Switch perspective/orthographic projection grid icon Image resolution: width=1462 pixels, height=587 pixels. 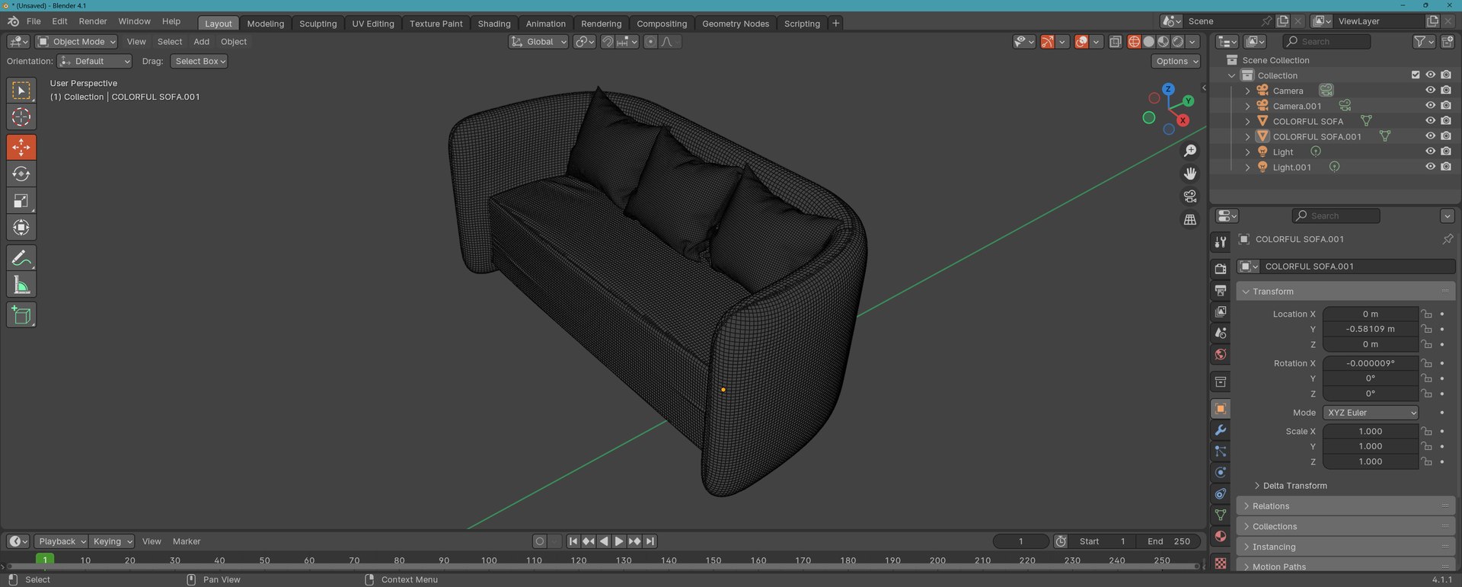point(1189,219)
